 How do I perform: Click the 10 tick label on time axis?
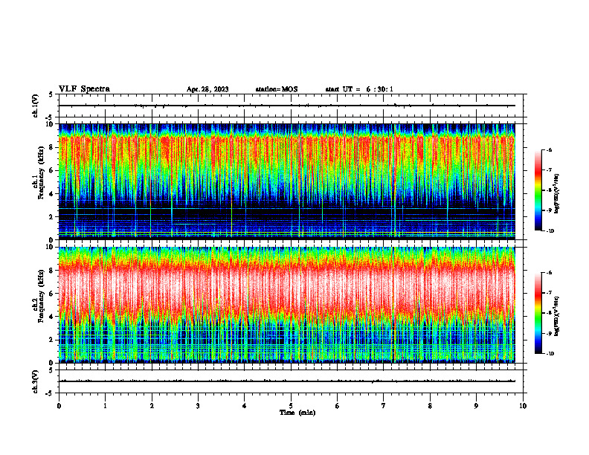click(523, 406)
